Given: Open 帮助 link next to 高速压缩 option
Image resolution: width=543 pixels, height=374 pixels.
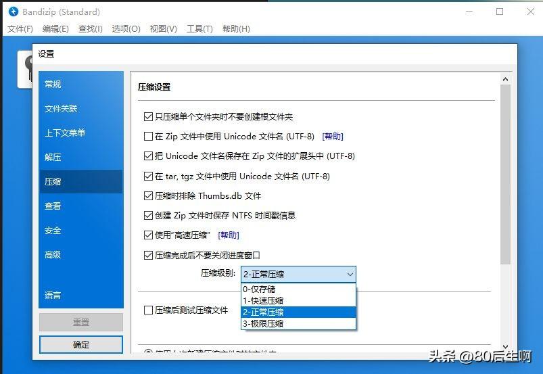Looking at the screenshot, I should pyautogui.click(x=229, y=235).
